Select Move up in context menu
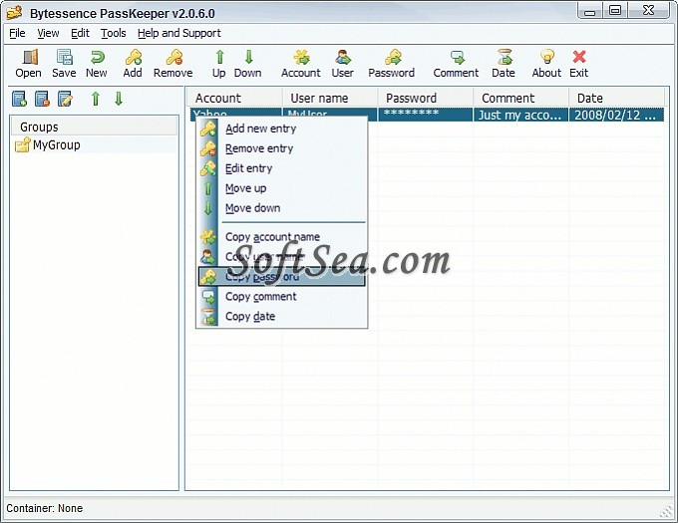678x523 pixels. (282, 188)
